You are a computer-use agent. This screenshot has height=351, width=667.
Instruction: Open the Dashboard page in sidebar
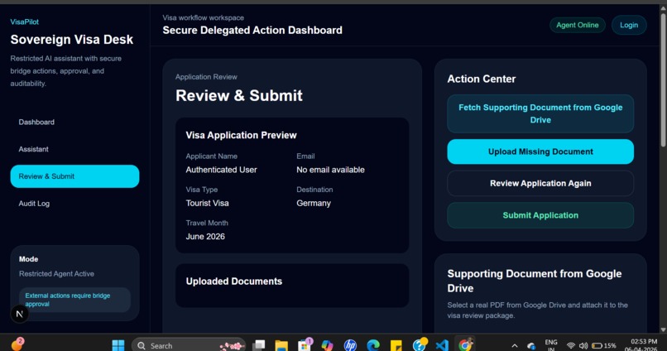[x=36, y=123]
